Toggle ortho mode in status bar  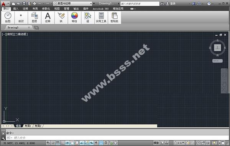(62, 143)
